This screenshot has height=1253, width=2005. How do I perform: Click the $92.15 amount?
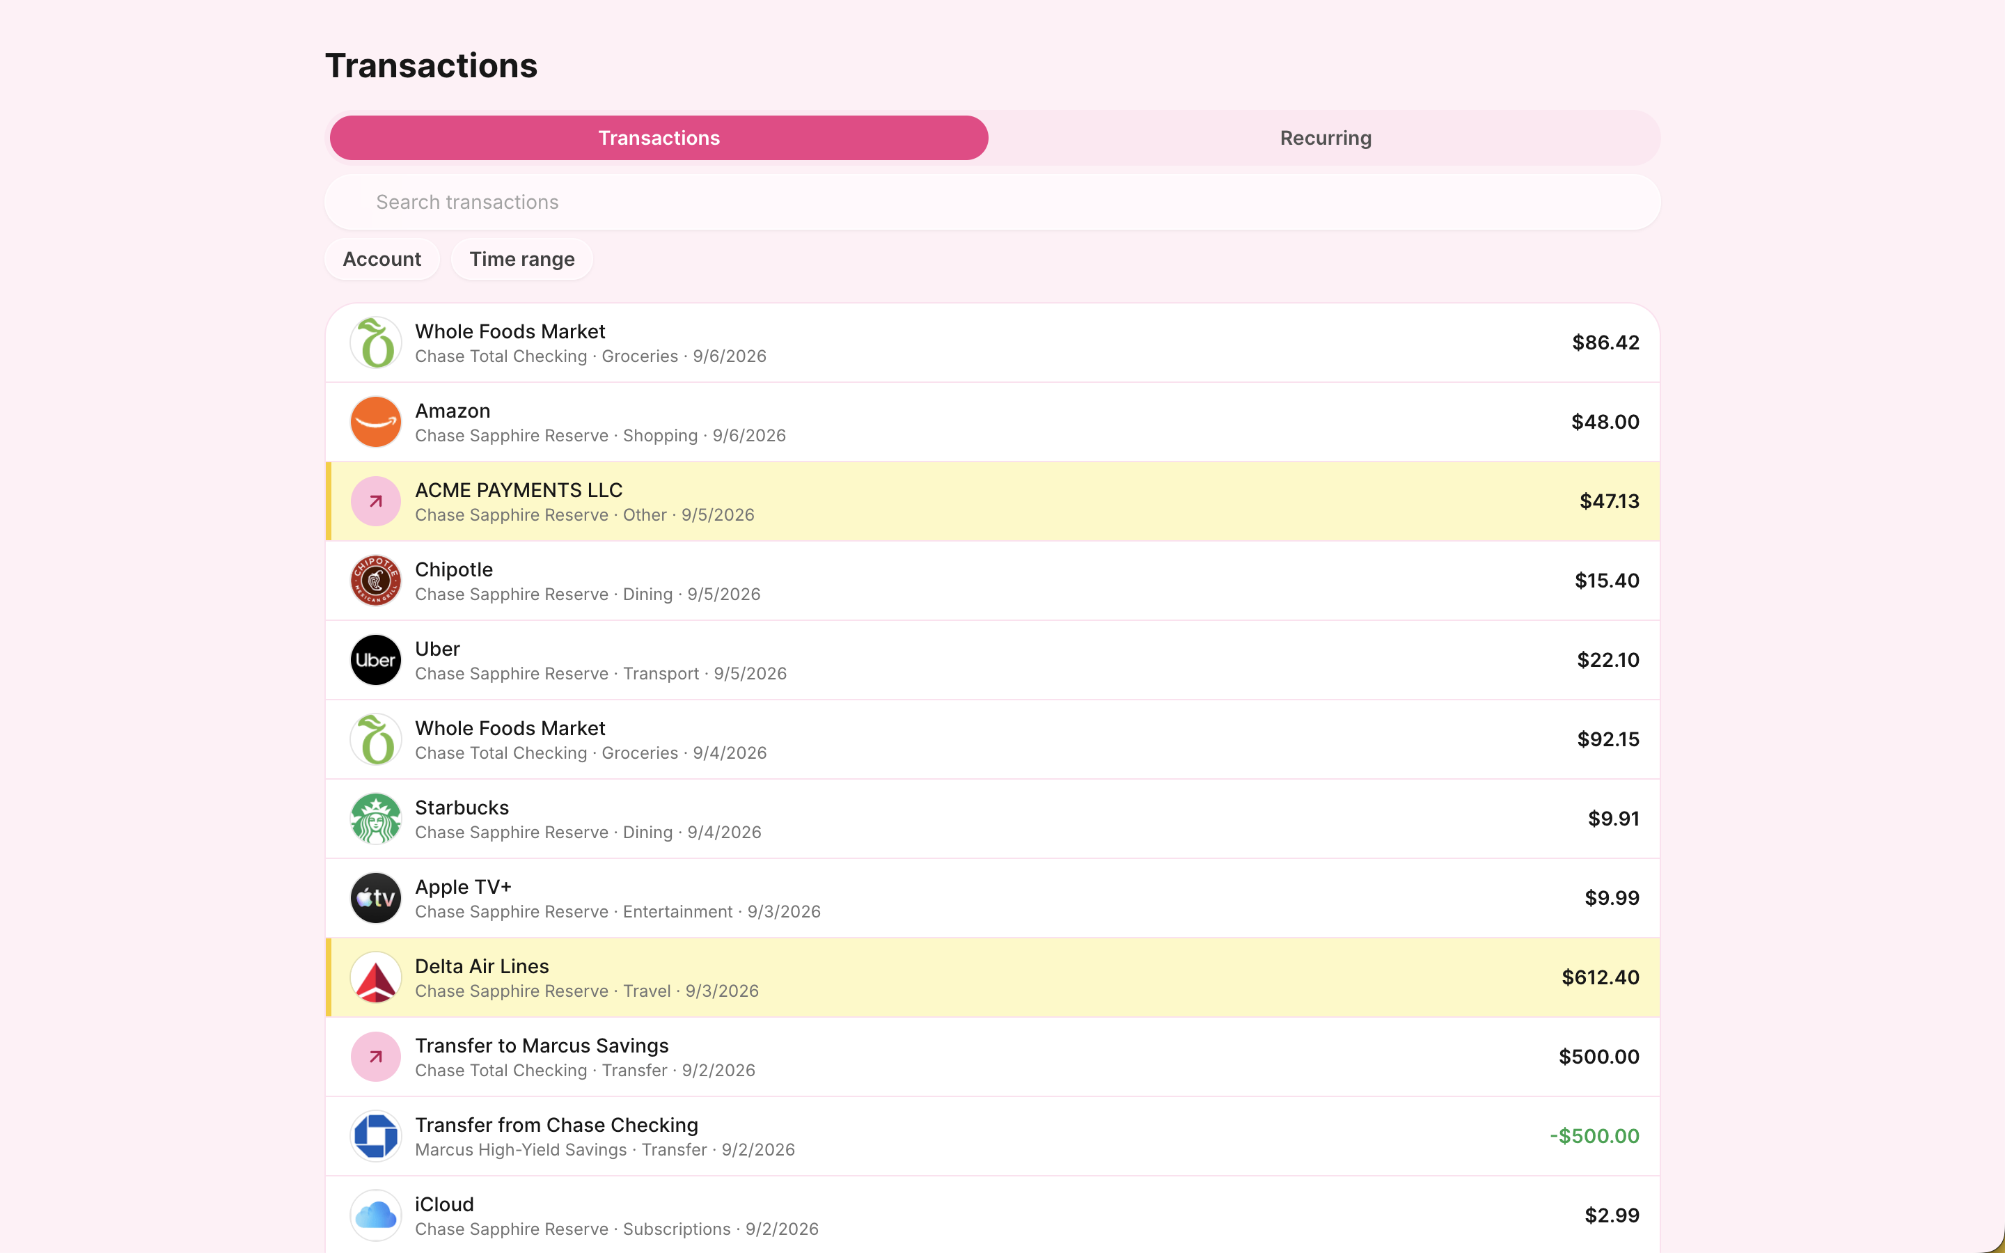(1608, 739)
